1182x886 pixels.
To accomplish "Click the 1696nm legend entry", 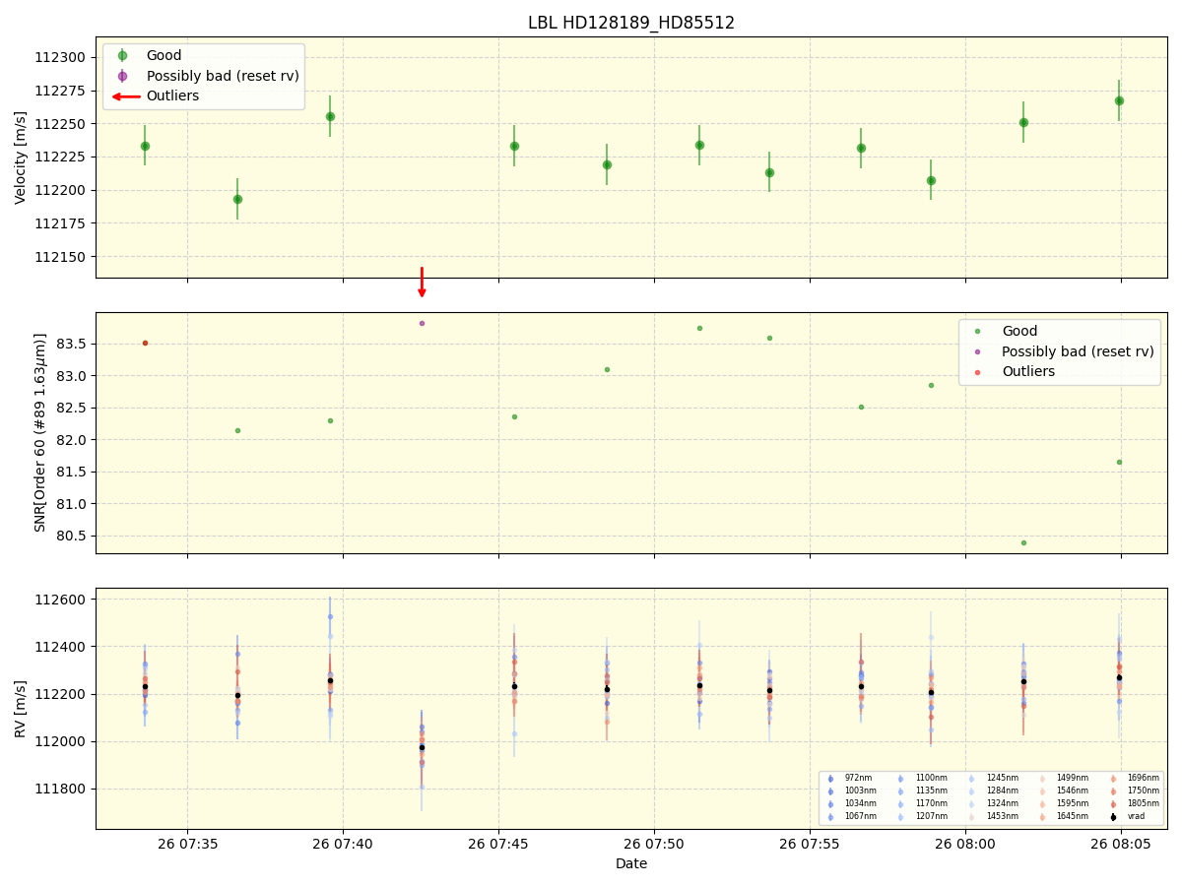I will pyautogui.click(x=1134, y=779).
